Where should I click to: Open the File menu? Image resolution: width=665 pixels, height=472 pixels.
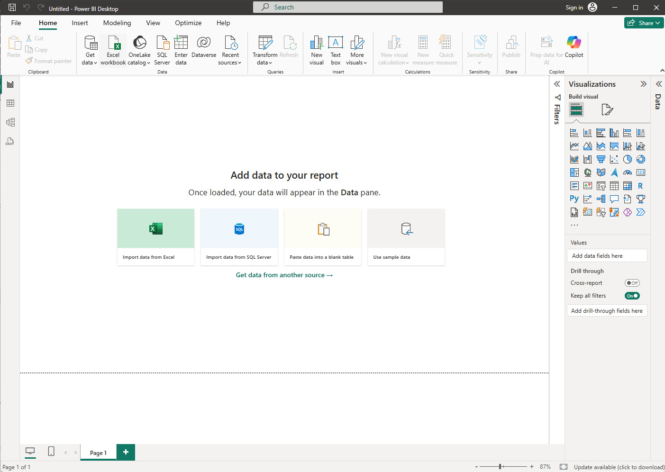pyautogui.click(x=16, y=23)
